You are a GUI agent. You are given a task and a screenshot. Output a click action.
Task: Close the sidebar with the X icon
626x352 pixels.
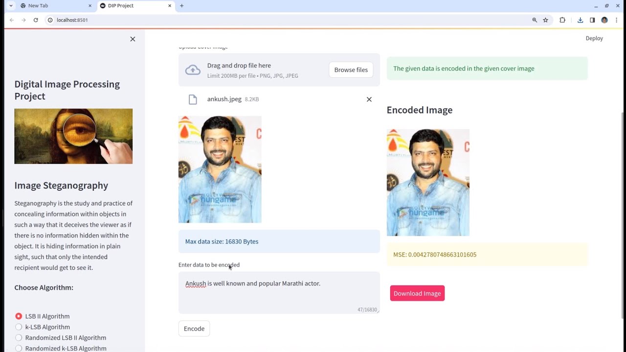pyautogui.click(x=133, y=39)
